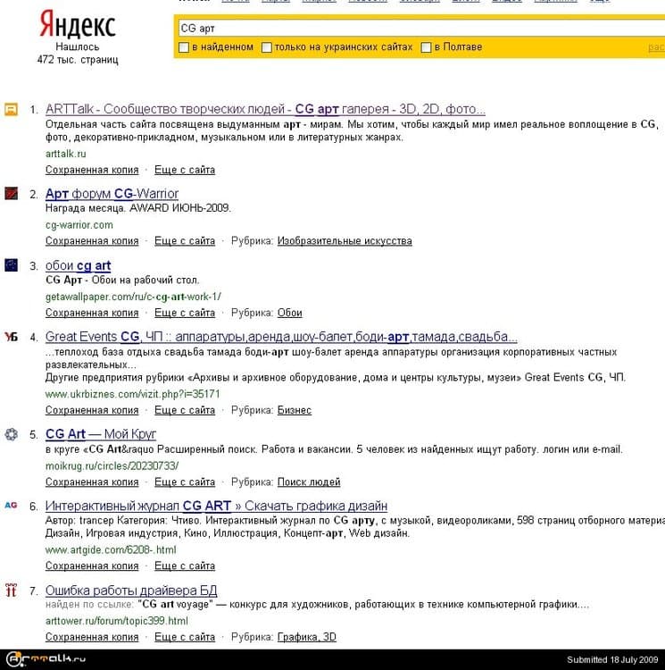Toggle the 'в Полтаве' checkbox
The height and width of the screenshot is (670, 665).
[426, 47]
